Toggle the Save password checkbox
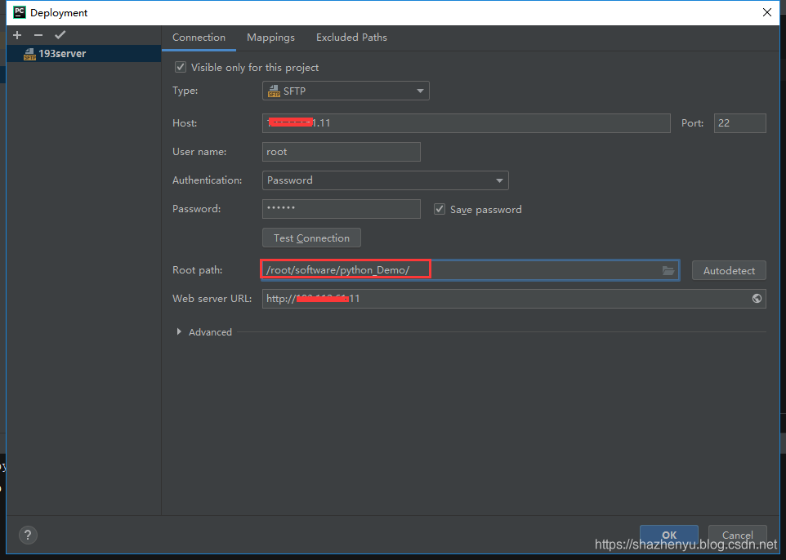 (x=440, y=209)
